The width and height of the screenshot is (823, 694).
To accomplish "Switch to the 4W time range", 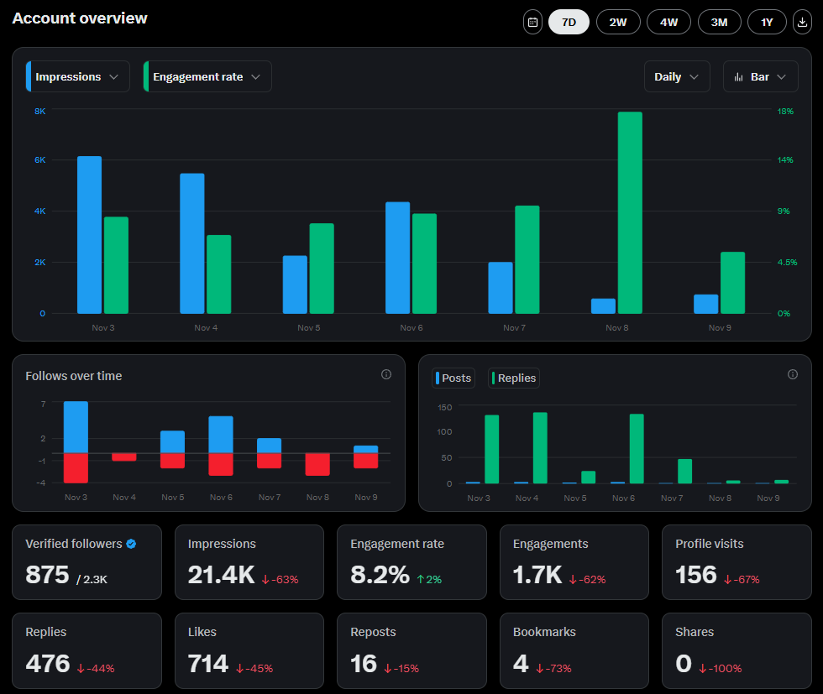I will coord(668,23).
